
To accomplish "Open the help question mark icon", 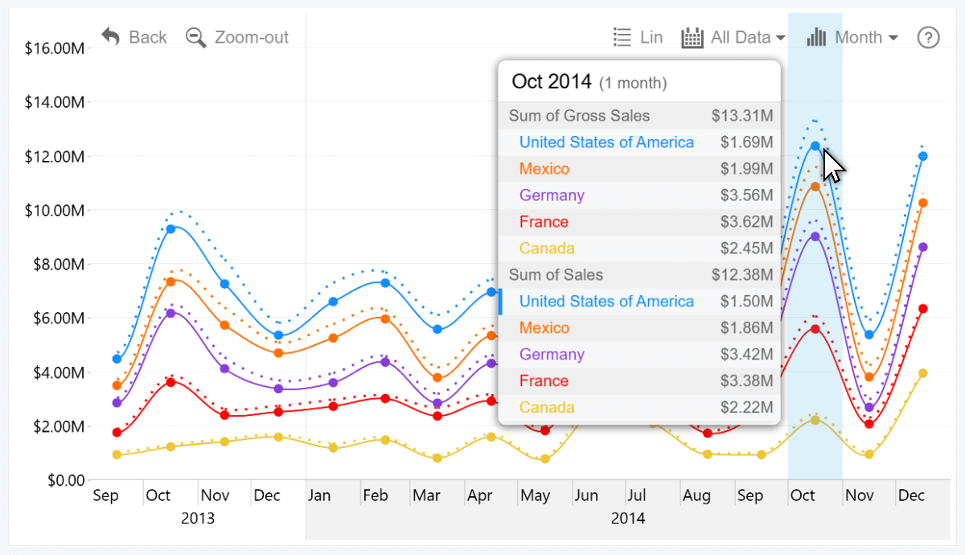I will tap(928, 37).
